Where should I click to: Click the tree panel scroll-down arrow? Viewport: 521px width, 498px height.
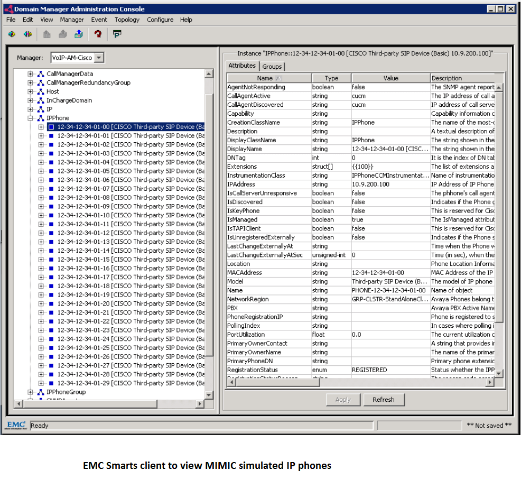209,395
